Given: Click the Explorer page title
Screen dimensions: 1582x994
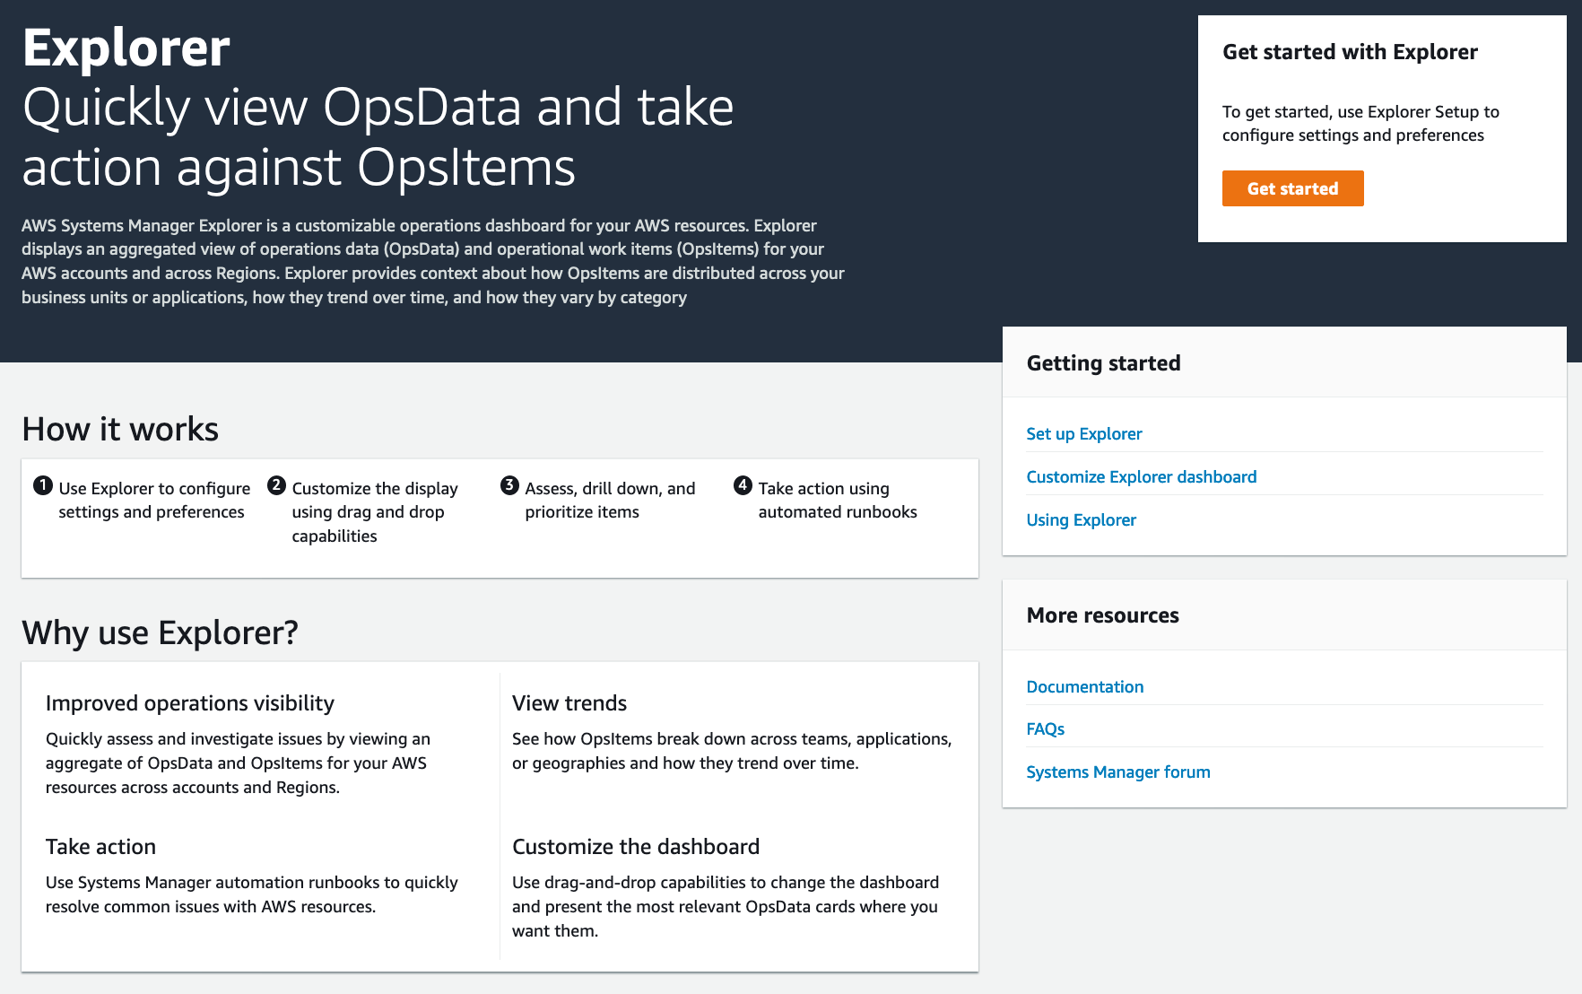Looking at the screenshot, I should [x=126, y=48].
